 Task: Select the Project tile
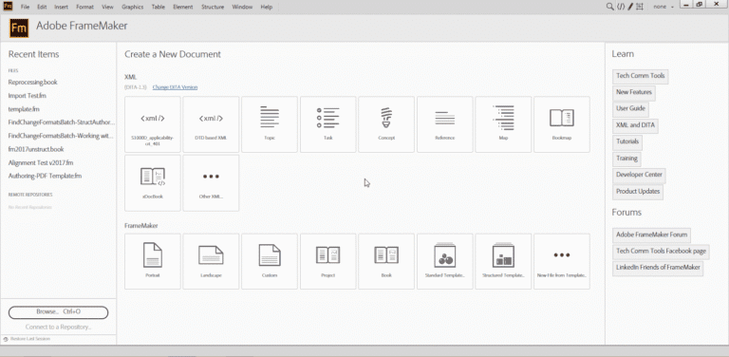point(327,261)
